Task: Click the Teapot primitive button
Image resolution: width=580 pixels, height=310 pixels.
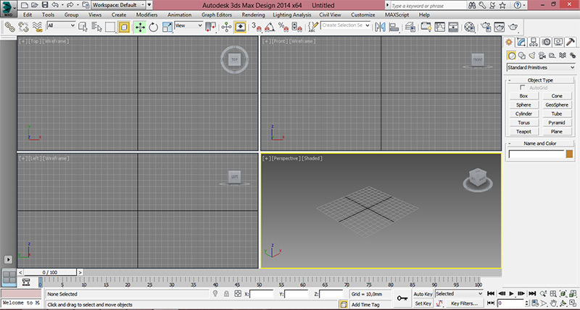Action: [523, 132]
